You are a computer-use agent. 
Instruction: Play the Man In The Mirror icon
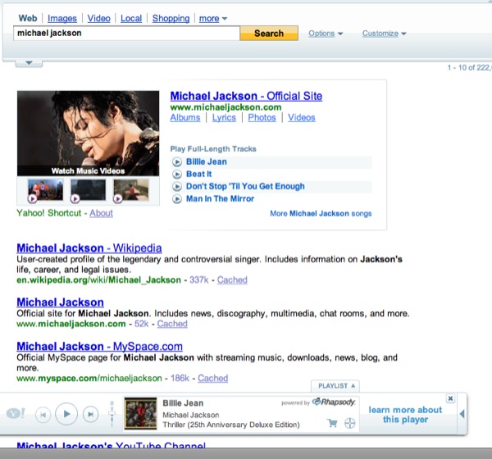point(177,199)
